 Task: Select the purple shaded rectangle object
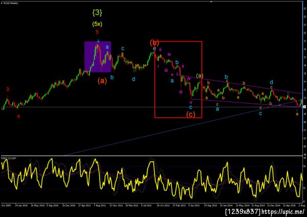tap(98, 57)
